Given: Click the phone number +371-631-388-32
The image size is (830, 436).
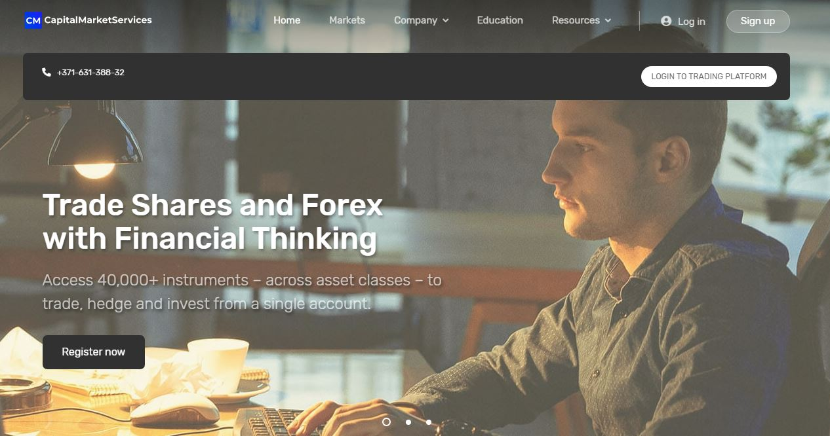Looking at the screenshot, I should pyautogui.click(x=90, y=73).
